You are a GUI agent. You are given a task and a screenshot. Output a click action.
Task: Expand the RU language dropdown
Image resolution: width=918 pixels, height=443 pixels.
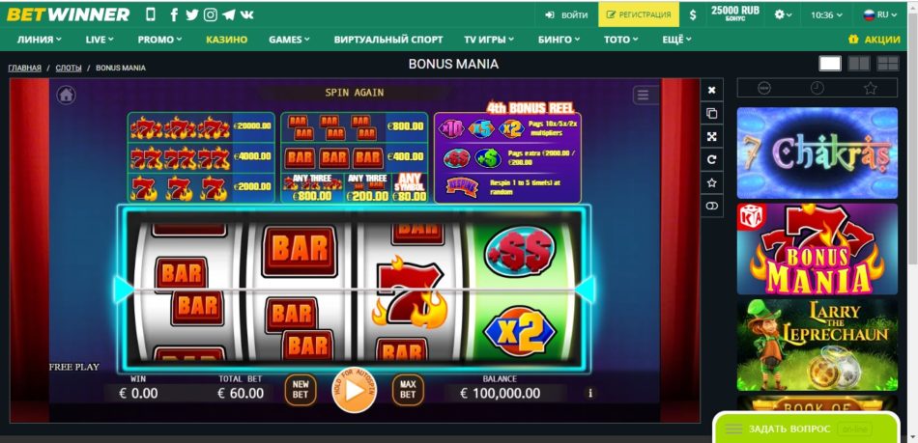pyautogui.click(x=880, y=14)
